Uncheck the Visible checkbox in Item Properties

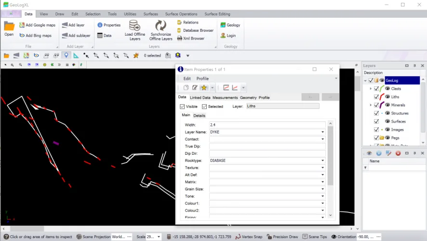pyautogui.click(x=183, y=107)
